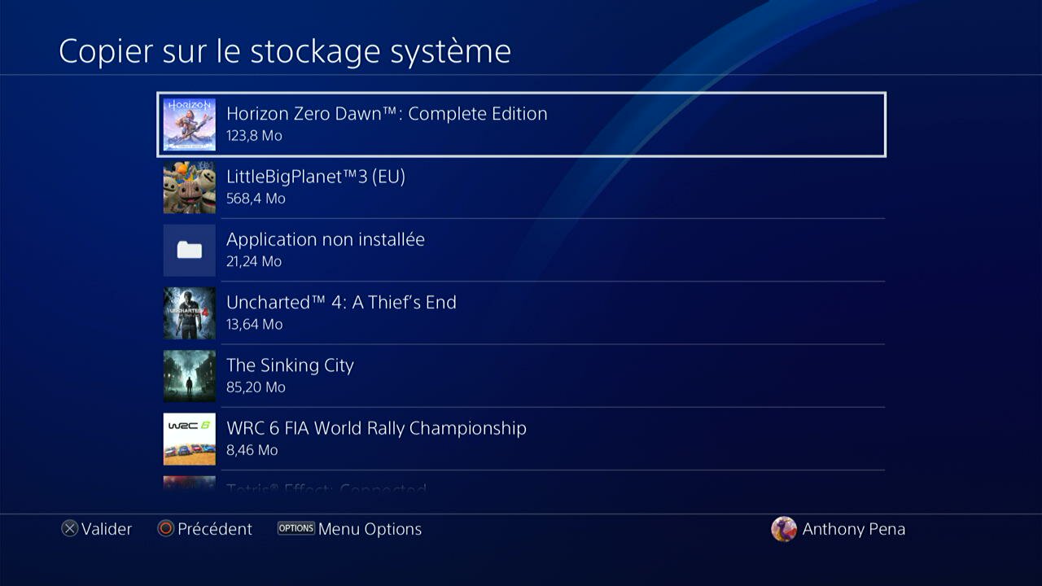
Task: Click the circle button icon for Précédent
Action: tap(166, 529)
